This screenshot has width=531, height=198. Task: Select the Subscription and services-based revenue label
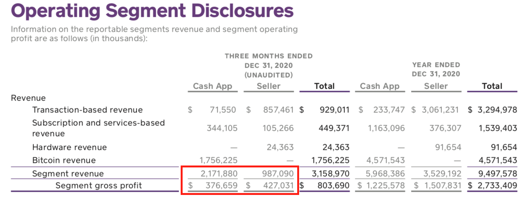coord(98,128)
